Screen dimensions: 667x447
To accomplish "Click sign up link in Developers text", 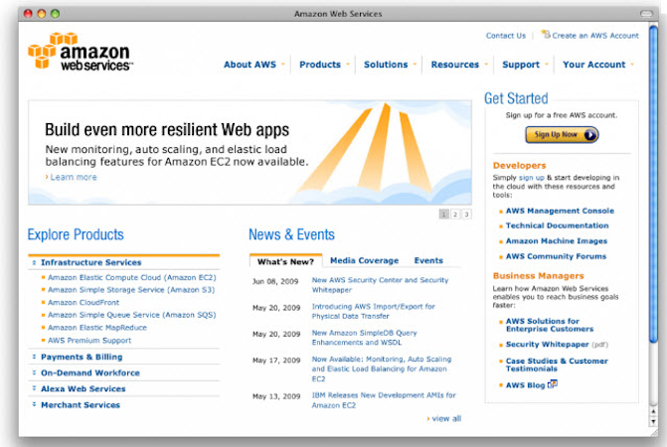I will [x=531, y=178].
